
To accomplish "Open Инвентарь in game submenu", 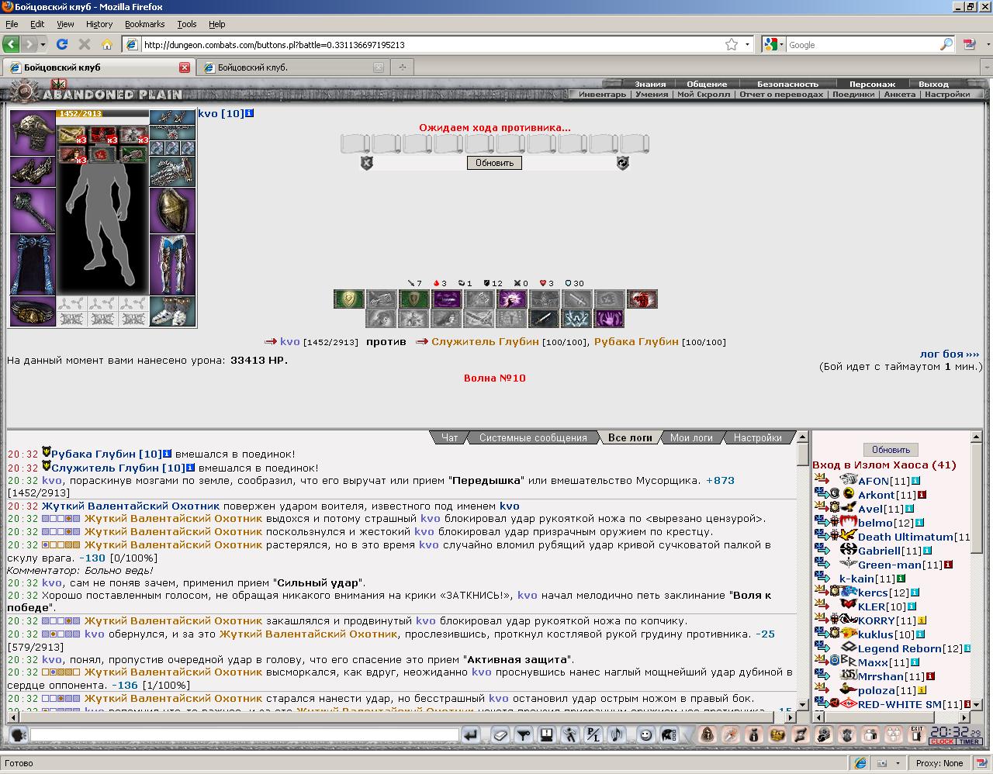I will point(602,94).
